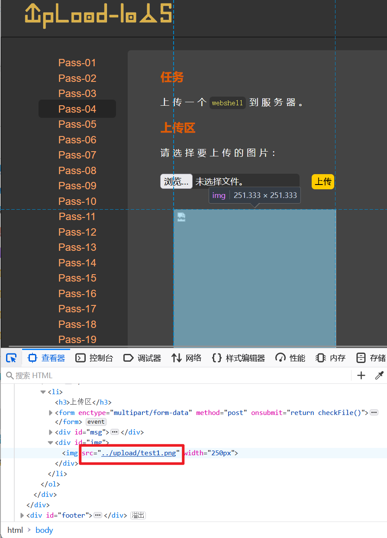
Task: Open the 内存 memory tab
Action: [331, 358]
